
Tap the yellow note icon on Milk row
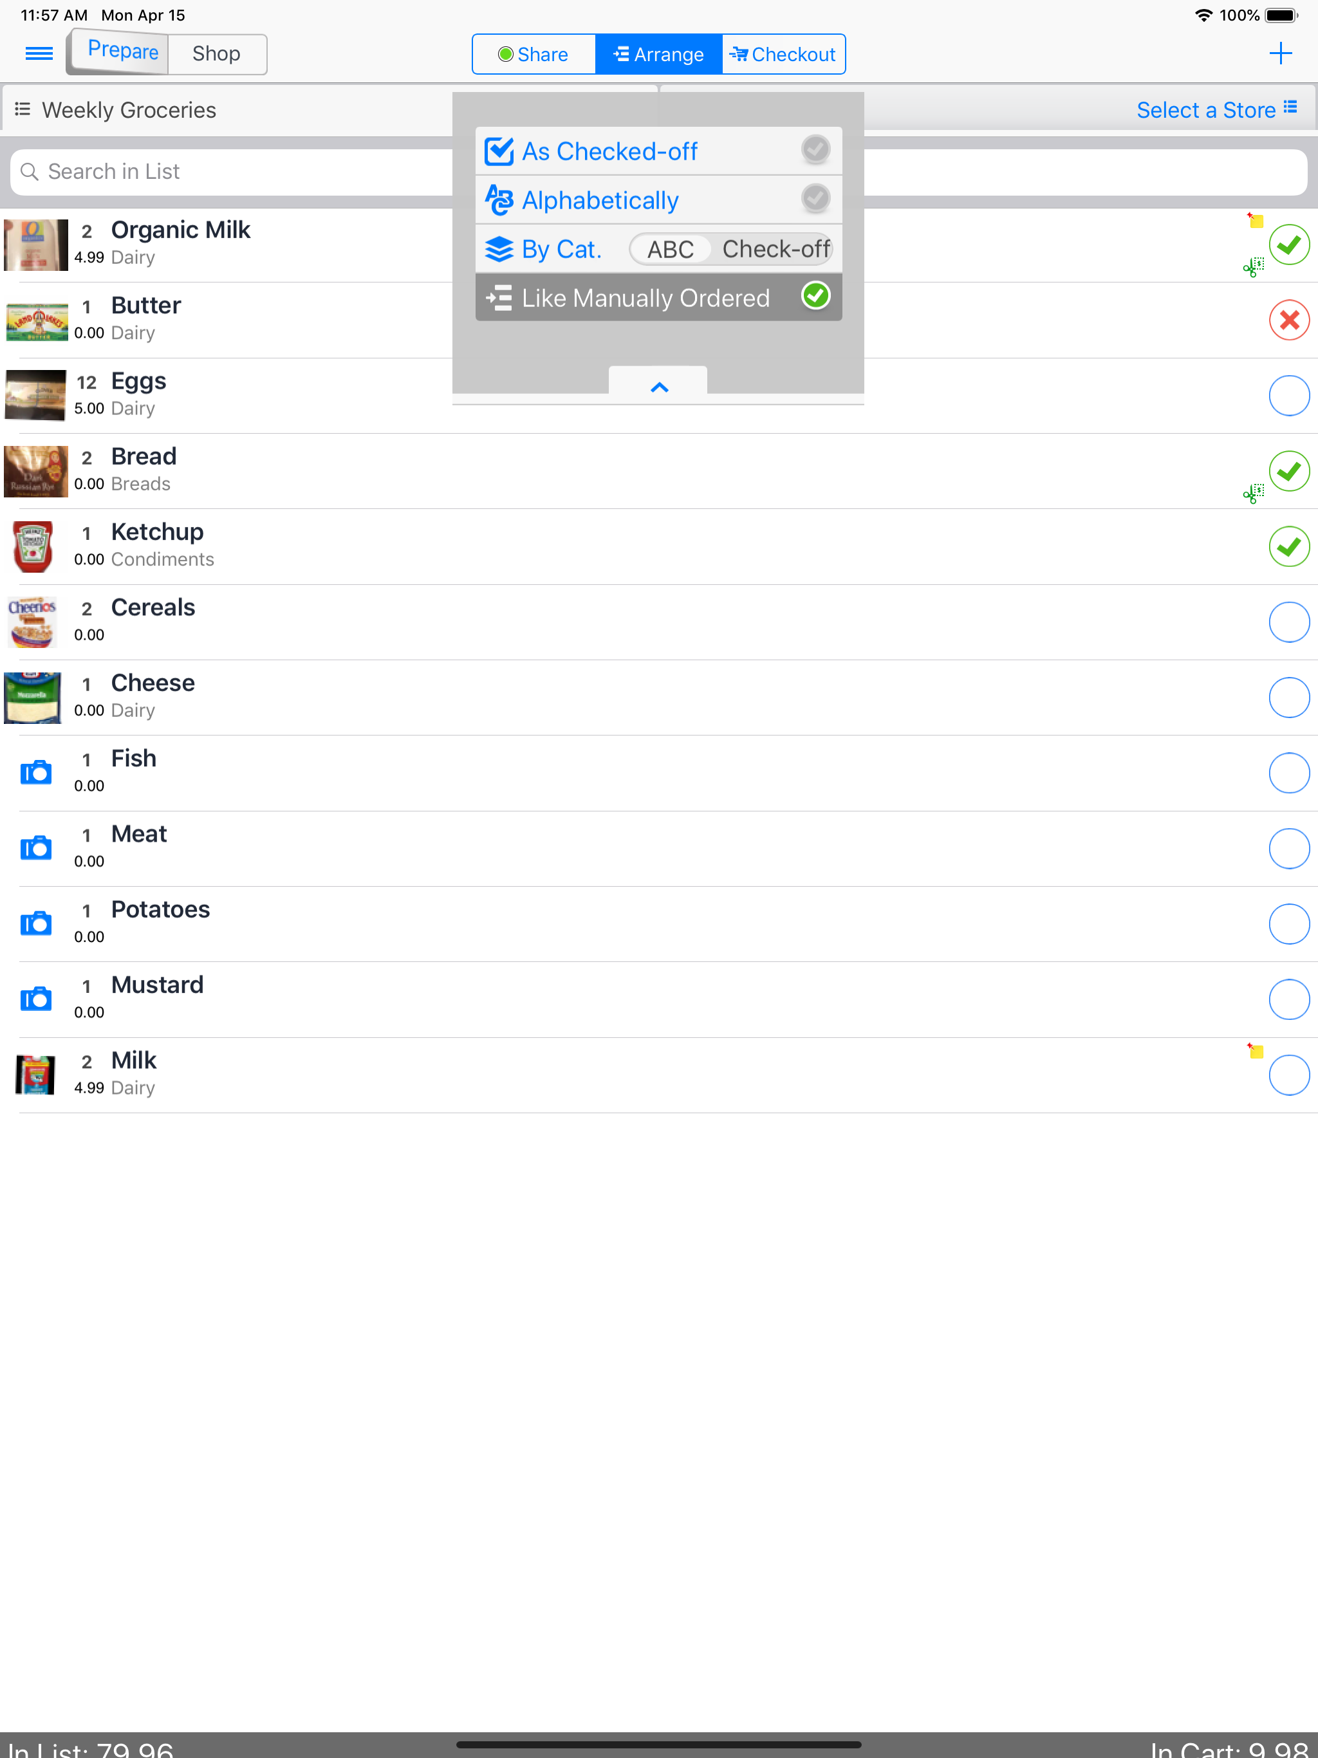(1255, 1051)
